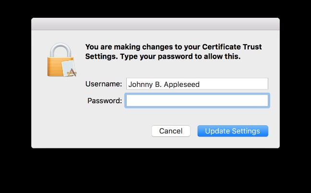Click the golden padlock icon
This screenshot has height=193, width=311.
tap(61, 59)
